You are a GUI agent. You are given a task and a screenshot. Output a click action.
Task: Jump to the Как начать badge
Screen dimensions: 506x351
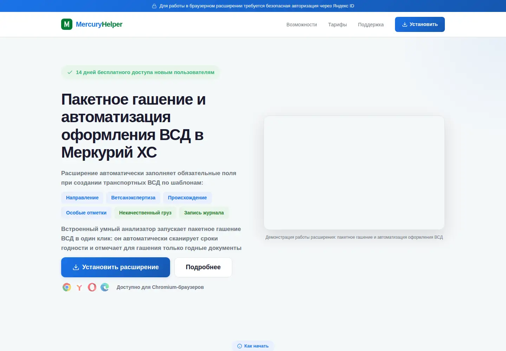pyautogui.click(x=253, y=346)
